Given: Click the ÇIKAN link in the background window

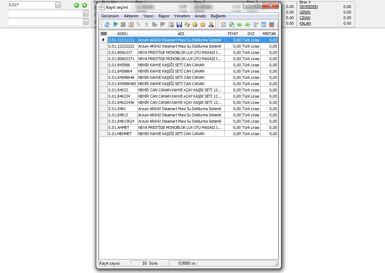Looking at the screenshot, I should coord(305,18).
